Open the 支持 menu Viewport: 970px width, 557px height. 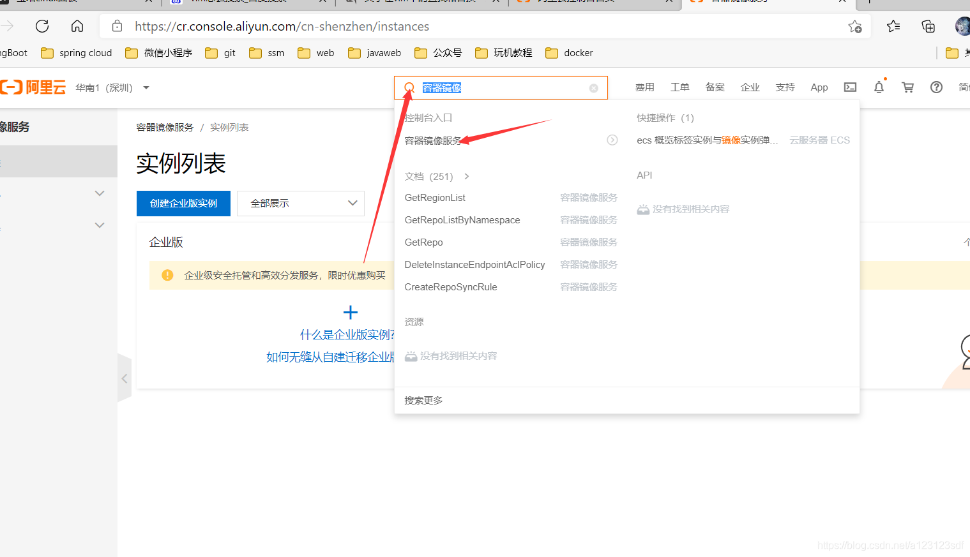(x=785, y=87)
